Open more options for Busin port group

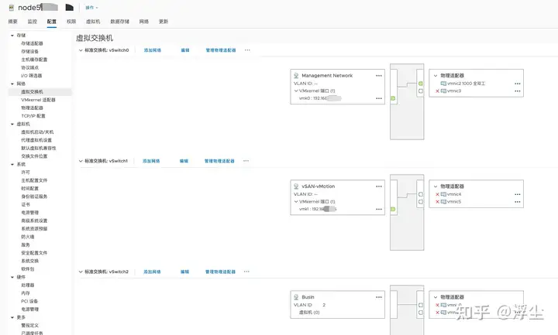pos(379,297)
